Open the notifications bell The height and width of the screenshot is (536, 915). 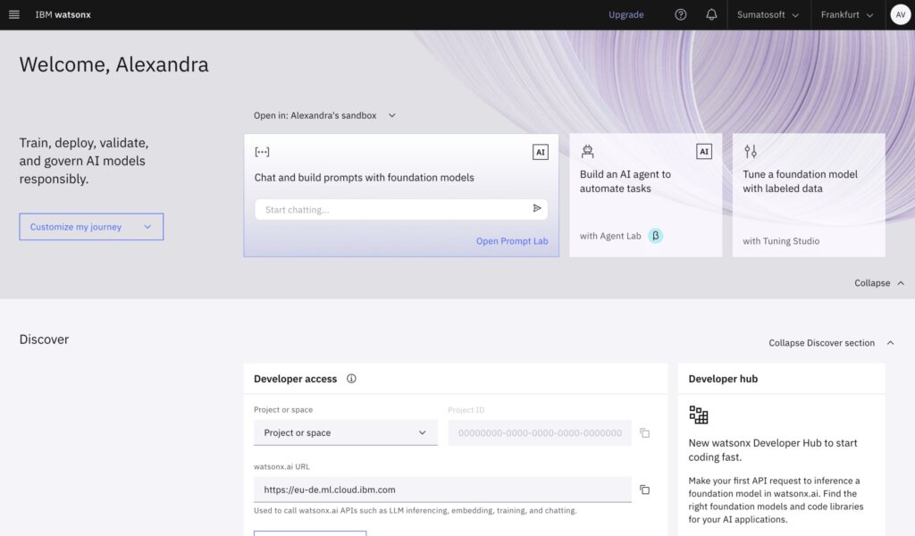[711, 14]
